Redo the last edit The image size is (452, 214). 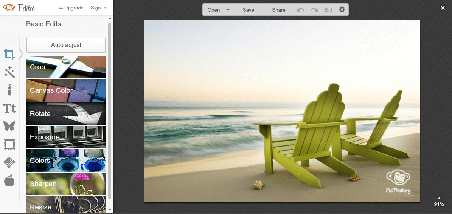click(x=314, y=10)
